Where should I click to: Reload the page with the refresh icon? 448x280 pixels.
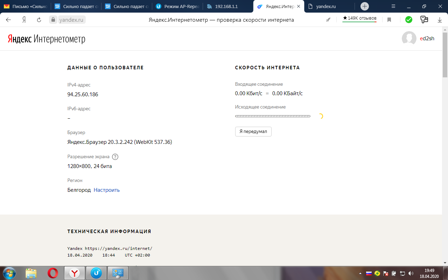[x=39, y=20]
